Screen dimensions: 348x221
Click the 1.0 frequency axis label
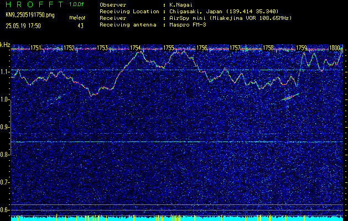click(x=4, y=100)
